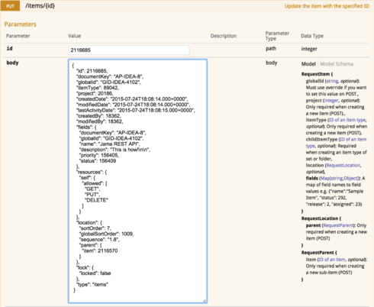The width and height of the screenshot is (374, 307).
Task: Switch to the Model tab
Action: tap(308, 64)
